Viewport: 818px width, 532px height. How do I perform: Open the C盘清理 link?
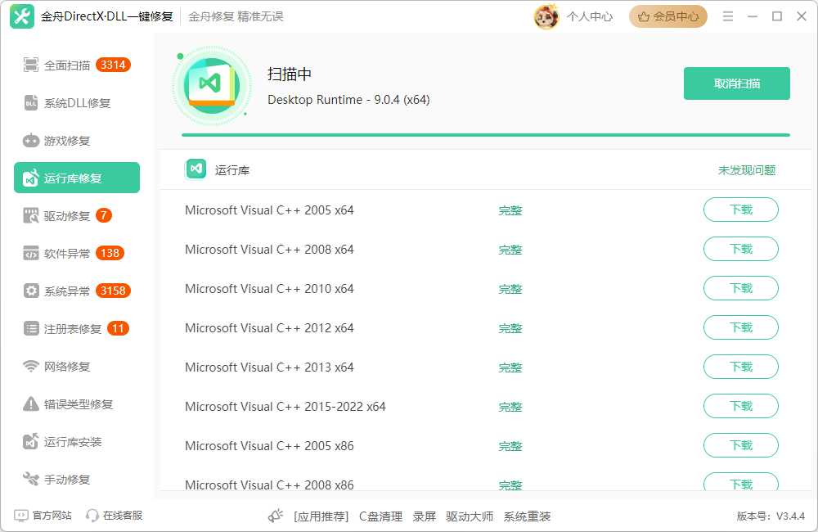380,516
